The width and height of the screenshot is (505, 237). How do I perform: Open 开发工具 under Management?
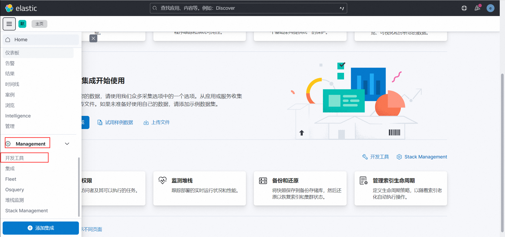tap(15, 158)
